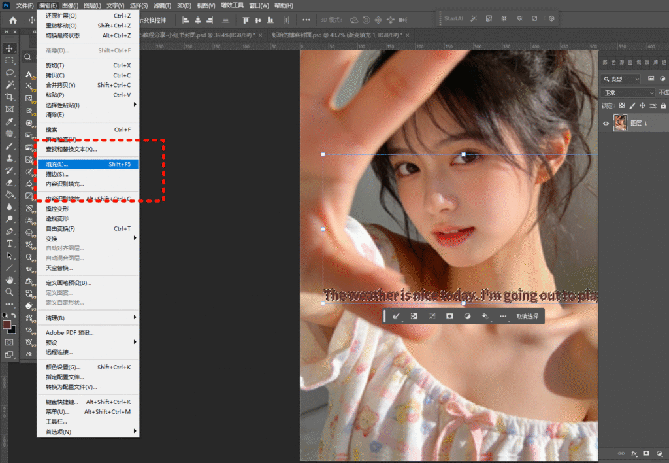
Task: Hide 图层 1 using the eye icon
Action: (x=606, y=123)
